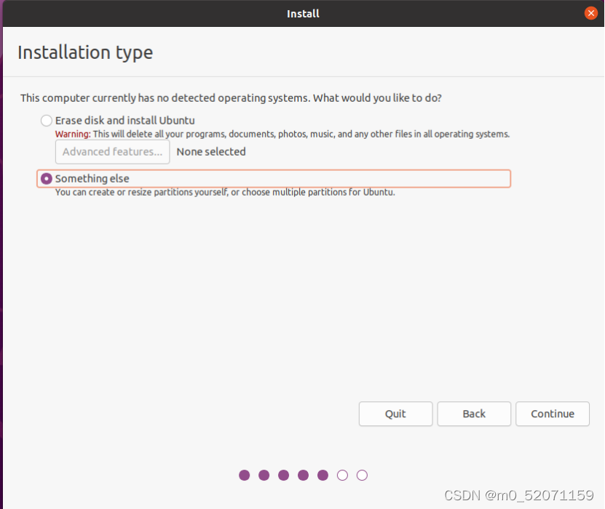Click the 'create or resize partitions yourself' description
Screen dimensions: 605x509
225,192
